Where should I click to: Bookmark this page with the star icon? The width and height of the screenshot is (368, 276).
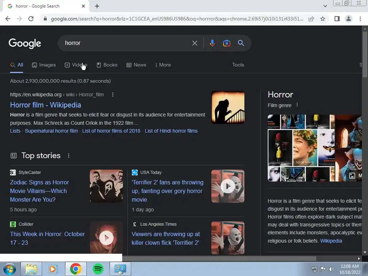coord(323,19)
